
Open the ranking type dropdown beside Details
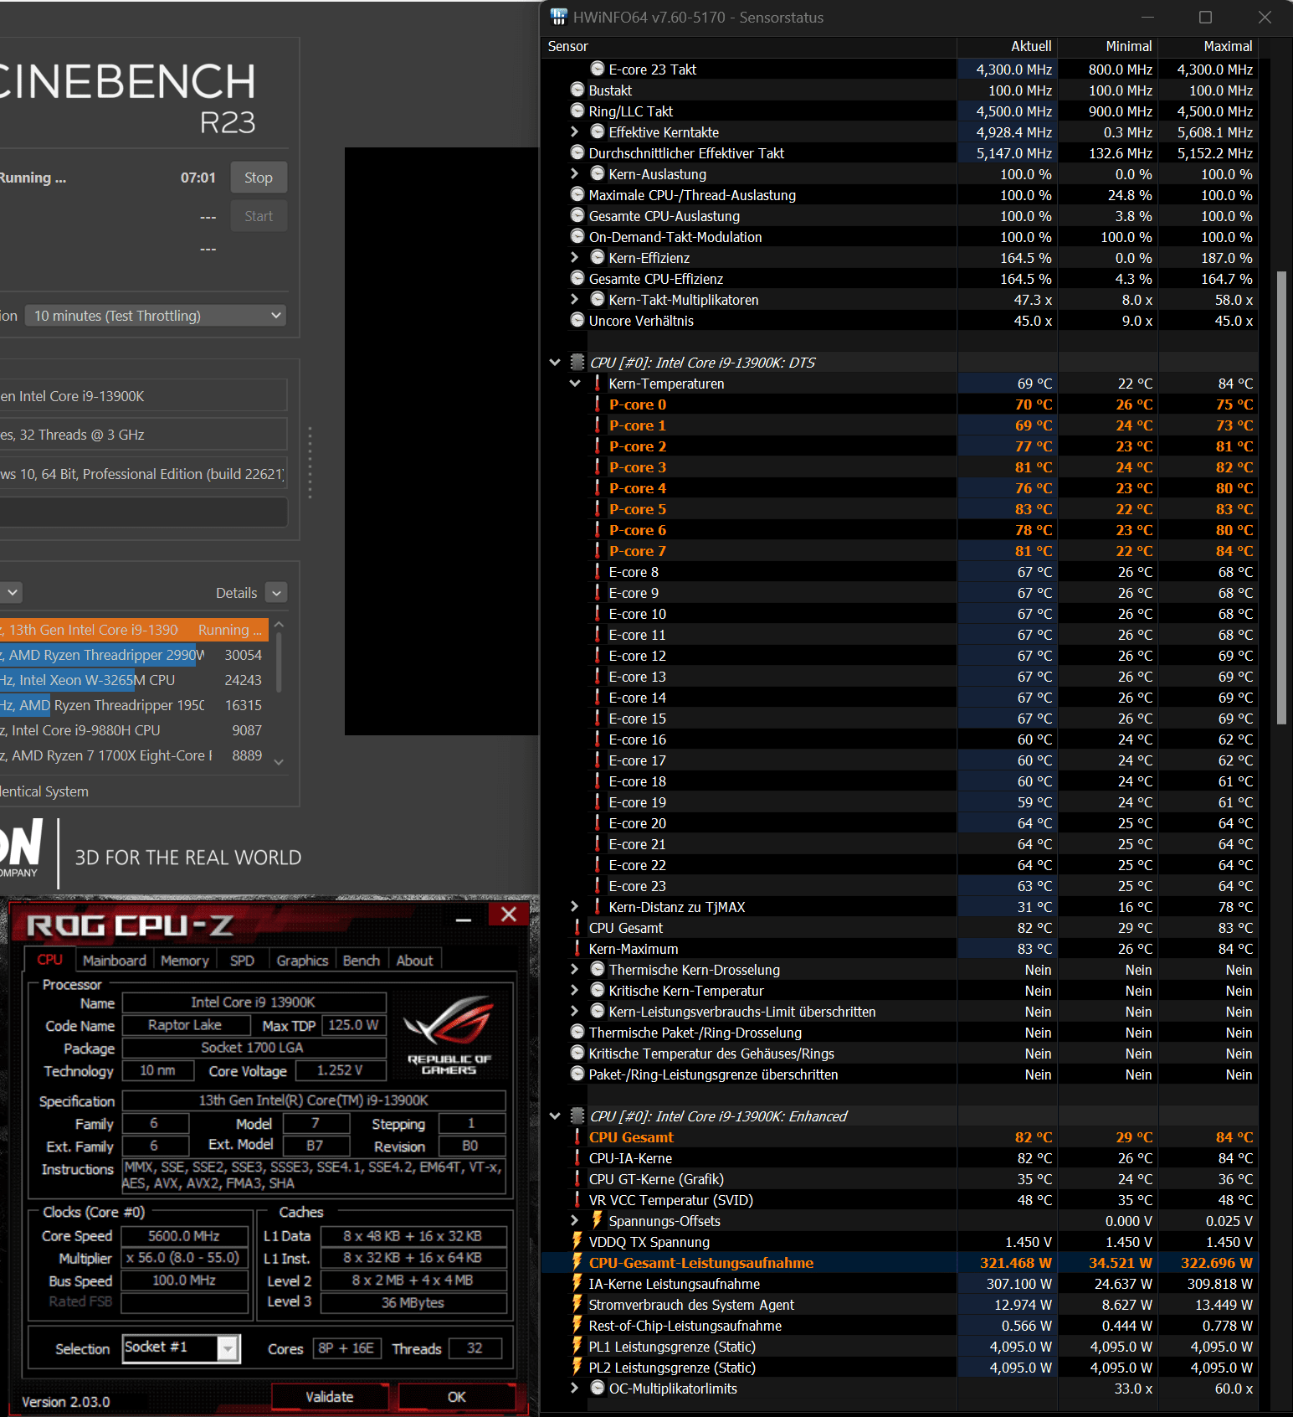coord(11,593)
